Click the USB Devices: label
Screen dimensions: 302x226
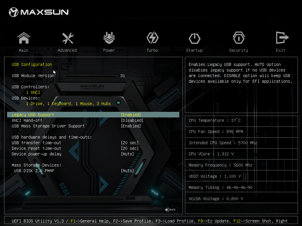point(26,98)
